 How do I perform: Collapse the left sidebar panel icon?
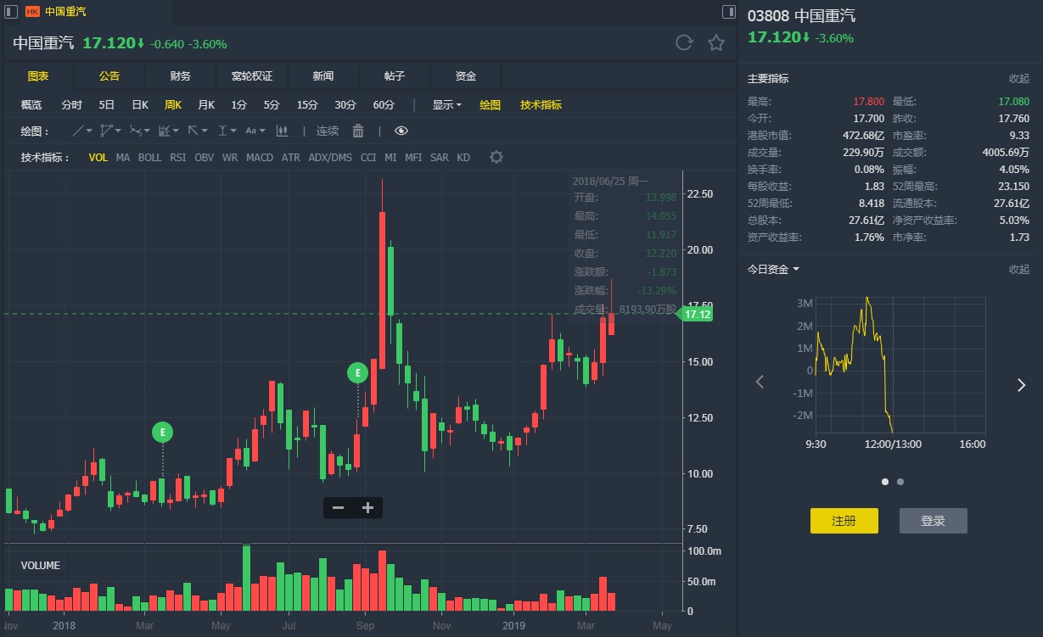point(12,12)
